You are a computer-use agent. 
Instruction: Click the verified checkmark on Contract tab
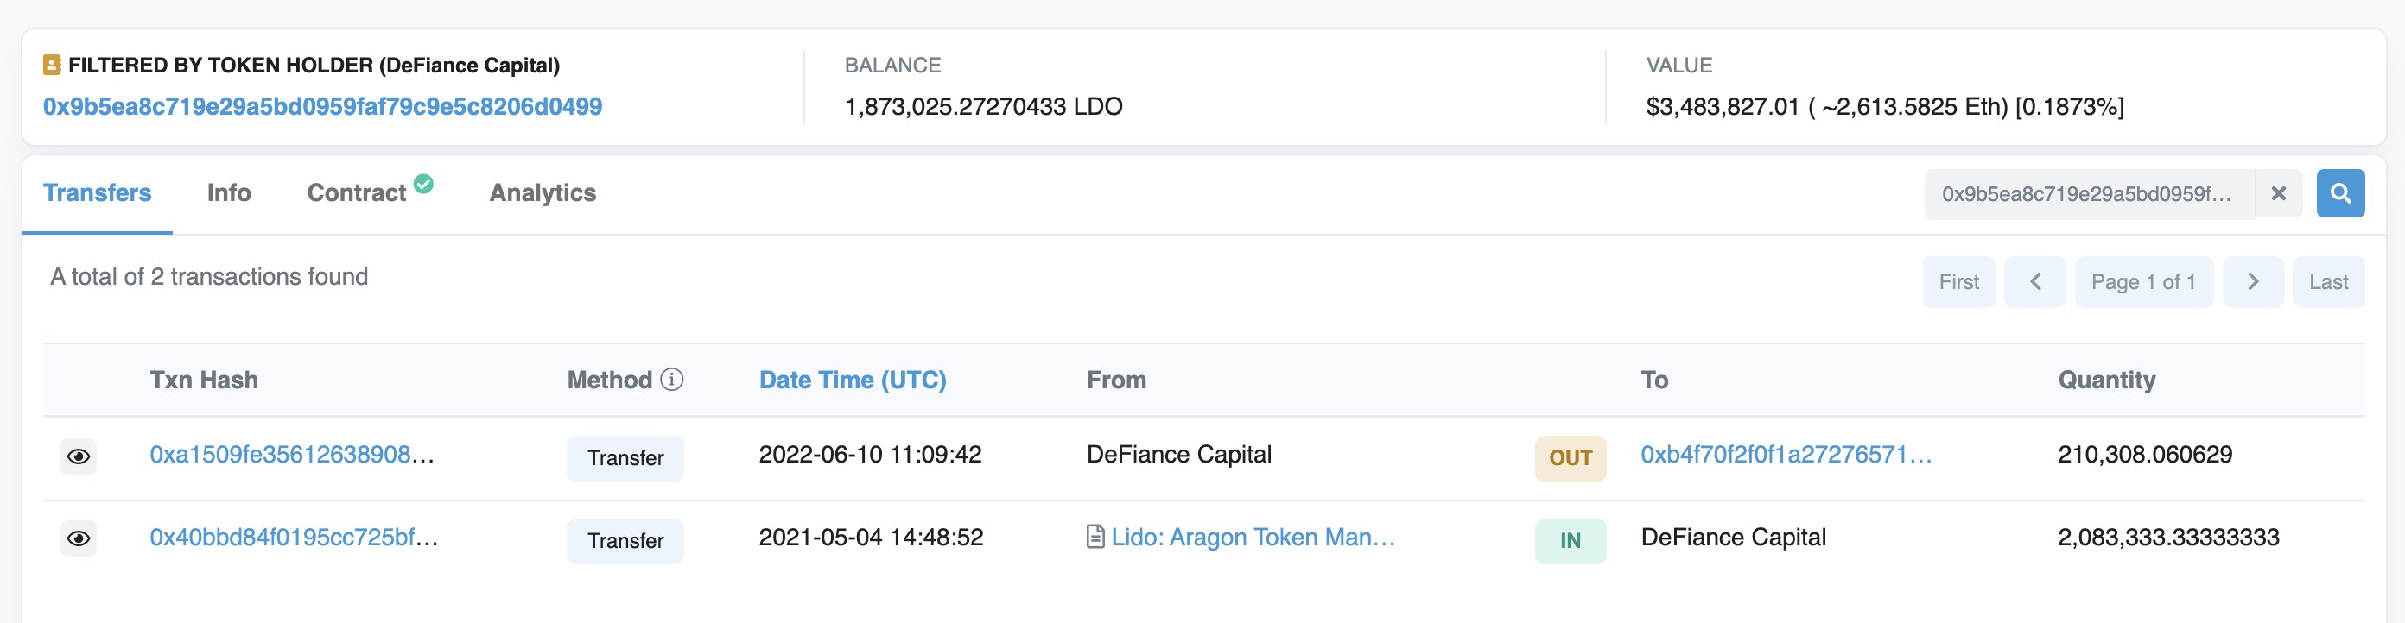click(423, 184)
